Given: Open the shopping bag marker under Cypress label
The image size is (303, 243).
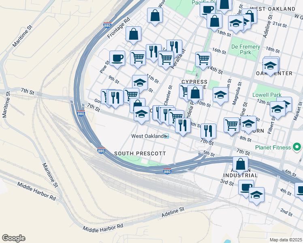Looking at the screenshot, I should (195, 93).
